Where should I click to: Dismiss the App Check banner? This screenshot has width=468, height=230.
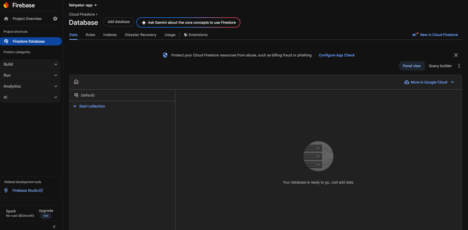pyautogui.click(x=456, y=55)
